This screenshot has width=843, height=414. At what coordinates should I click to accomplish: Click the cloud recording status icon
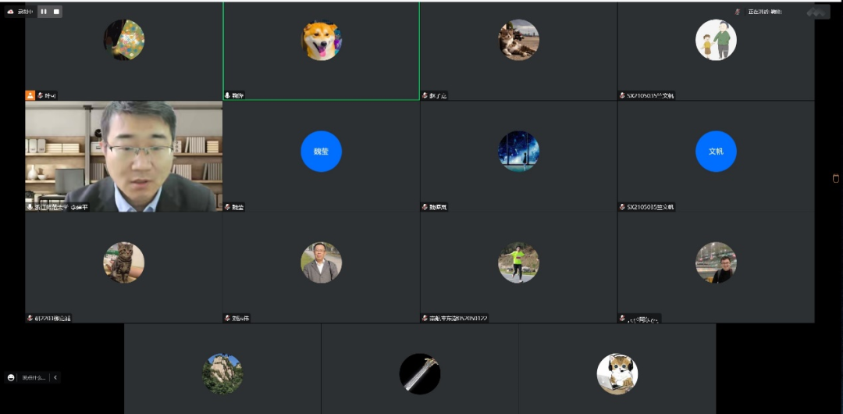pyautogui.click(x=11, y=12)
